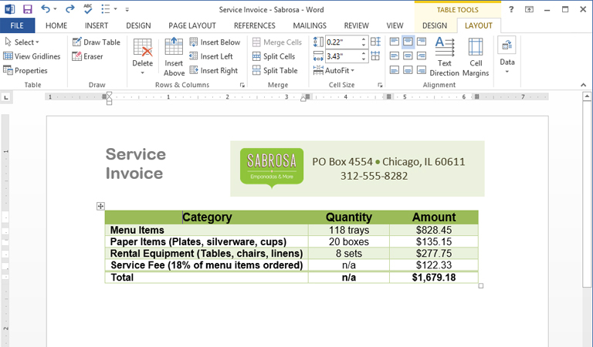Click the Properties button in Table group
Viewport: 593px width, 347px height.
[x=25, y=70]
